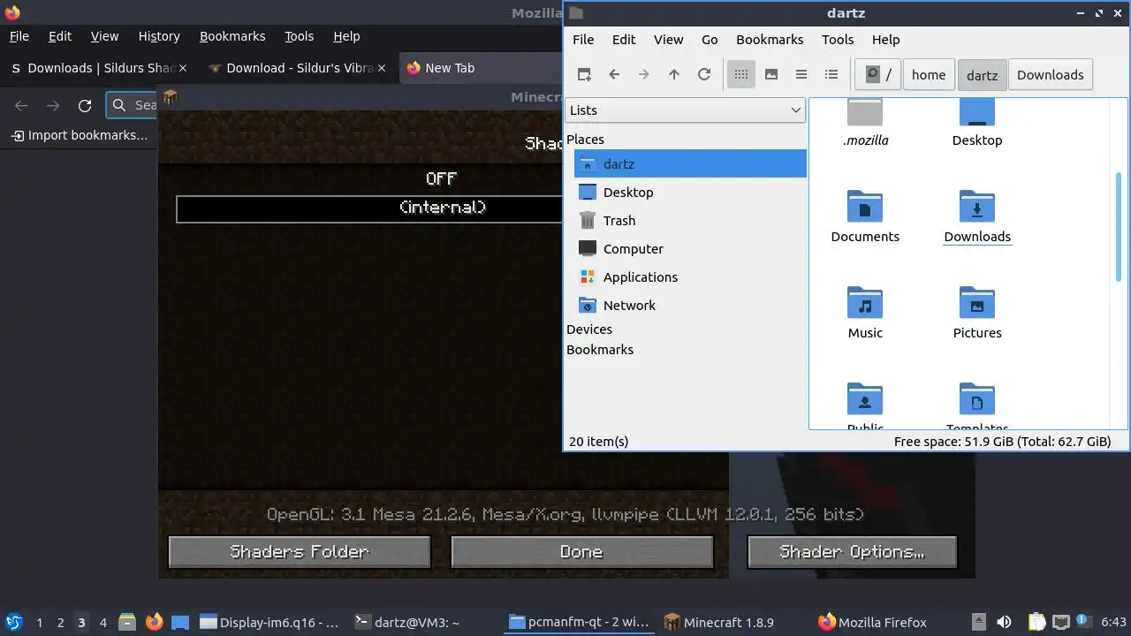Viewport: 1131px width, 636px height.
Task: Switch to Downloads | Sildurs Shaders tab
Action: (x=98, y=68)
